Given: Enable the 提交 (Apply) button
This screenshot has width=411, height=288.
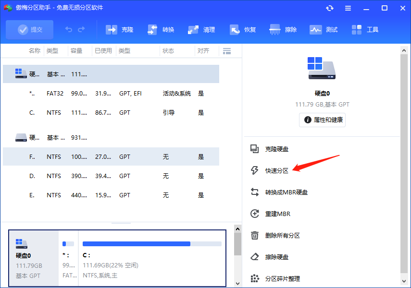Looking at the screenshot, I should click(x=29, y=29).
